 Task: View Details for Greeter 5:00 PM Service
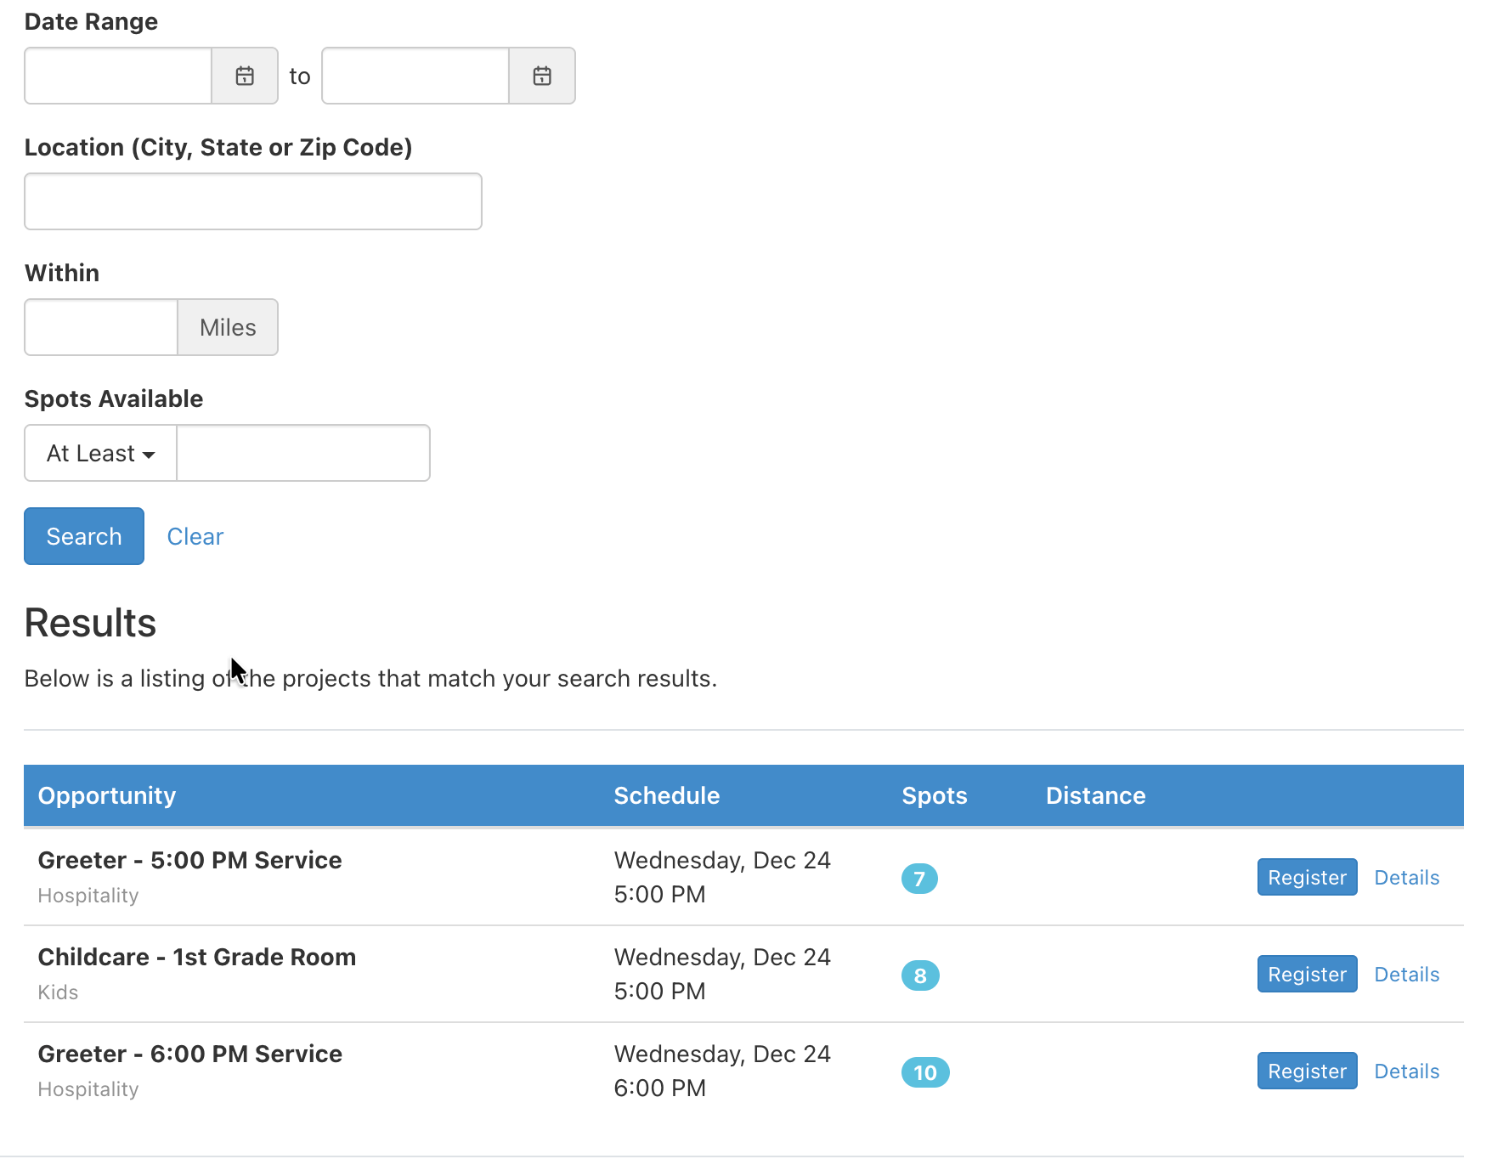(1406, 878)
